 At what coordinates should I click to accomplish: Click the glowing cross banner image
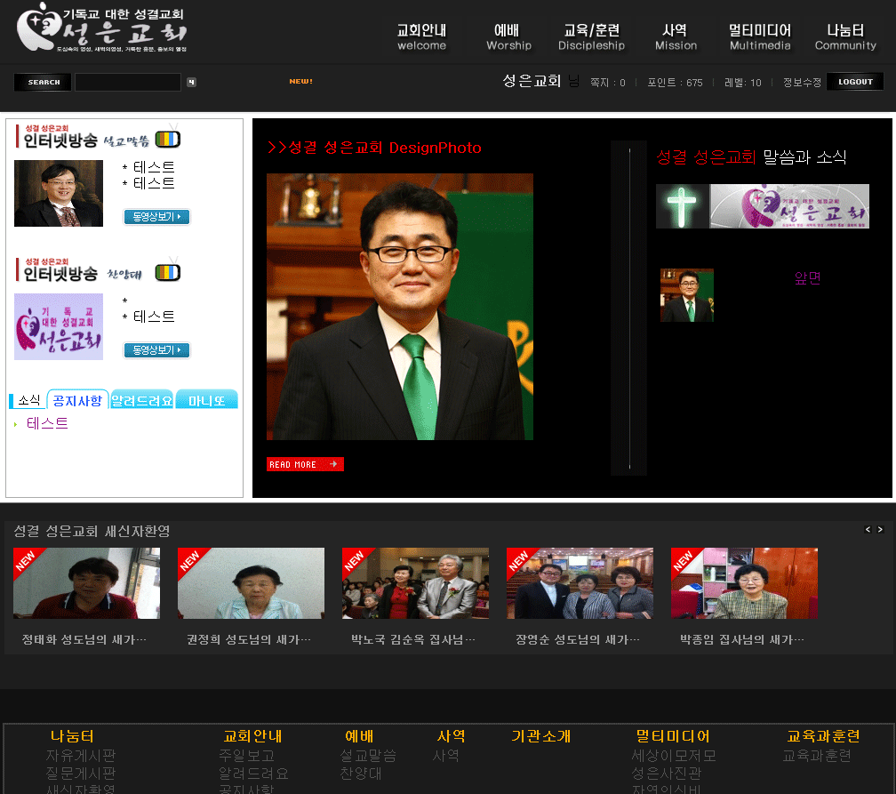pos(682,206)
